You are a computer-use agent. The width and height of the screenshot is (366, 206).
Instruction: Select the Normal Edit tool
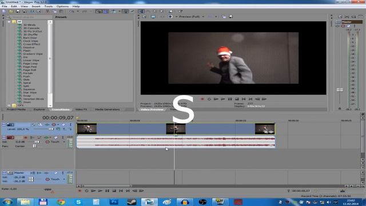141,11
